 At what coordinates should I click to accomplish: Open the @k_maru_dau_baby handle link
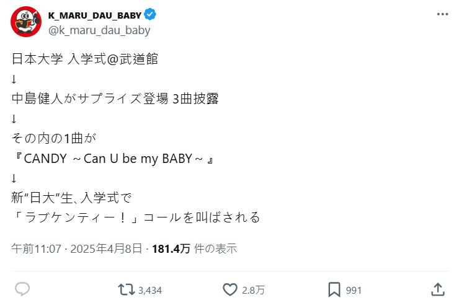(x=99, y=30)
